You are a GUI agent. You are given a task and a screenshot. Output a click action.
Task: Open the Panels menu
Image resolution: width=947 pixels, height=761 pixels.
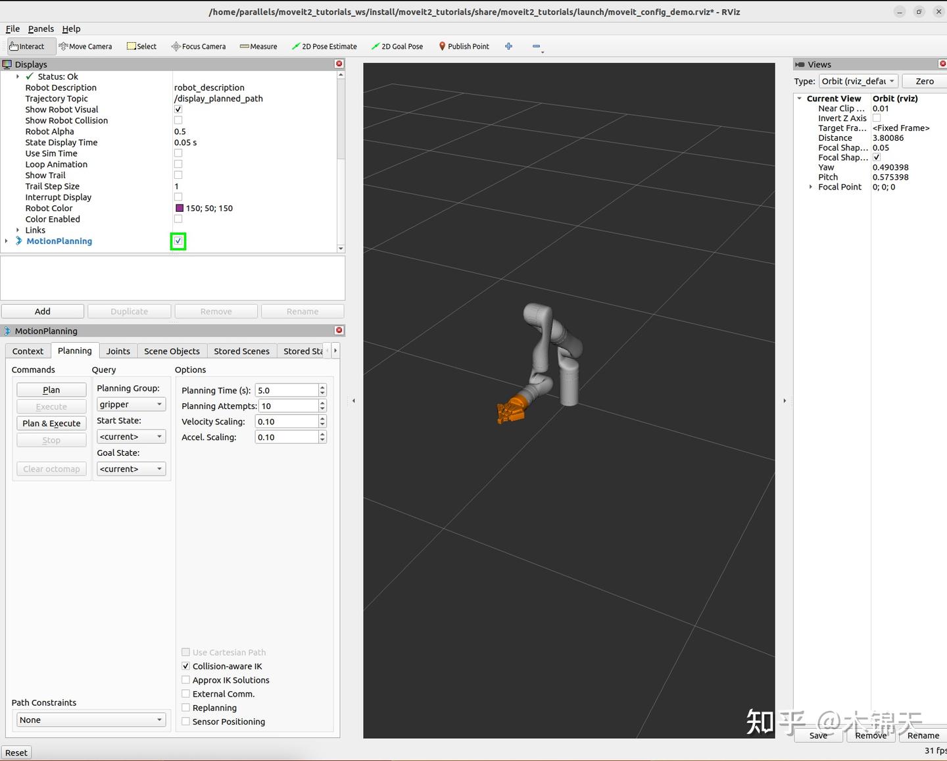point(41,28)
